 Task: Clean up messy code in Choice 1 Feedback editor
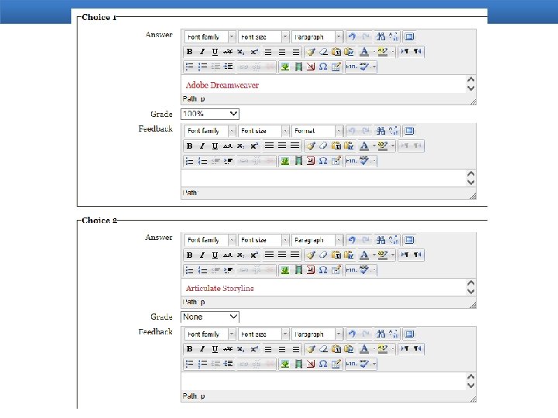pos(311,146)
